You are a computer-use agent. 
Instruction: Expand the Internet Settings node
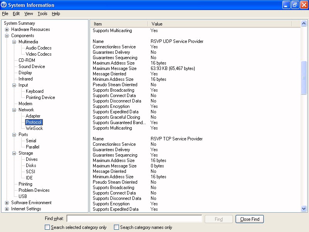(7, 209)
